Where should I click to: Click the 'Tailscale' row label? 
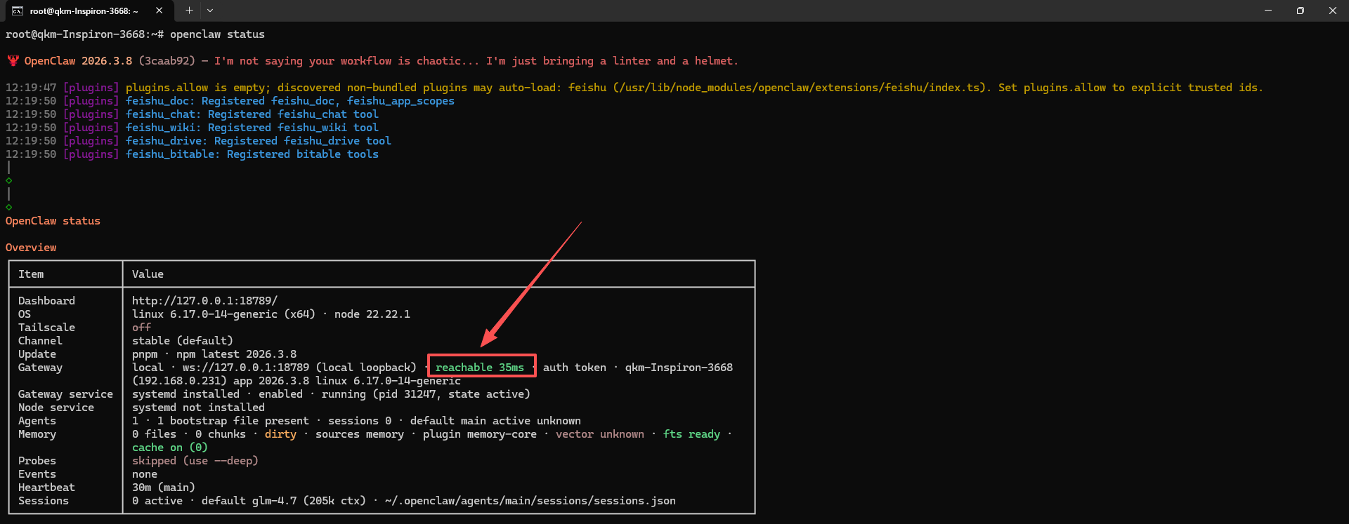point(46,328)
